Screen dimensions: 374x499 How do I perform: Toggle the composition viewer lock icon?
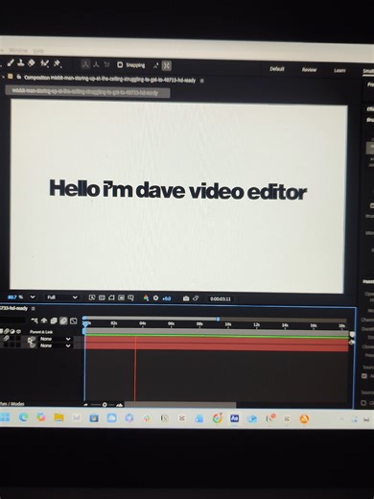tap(18, 77)
